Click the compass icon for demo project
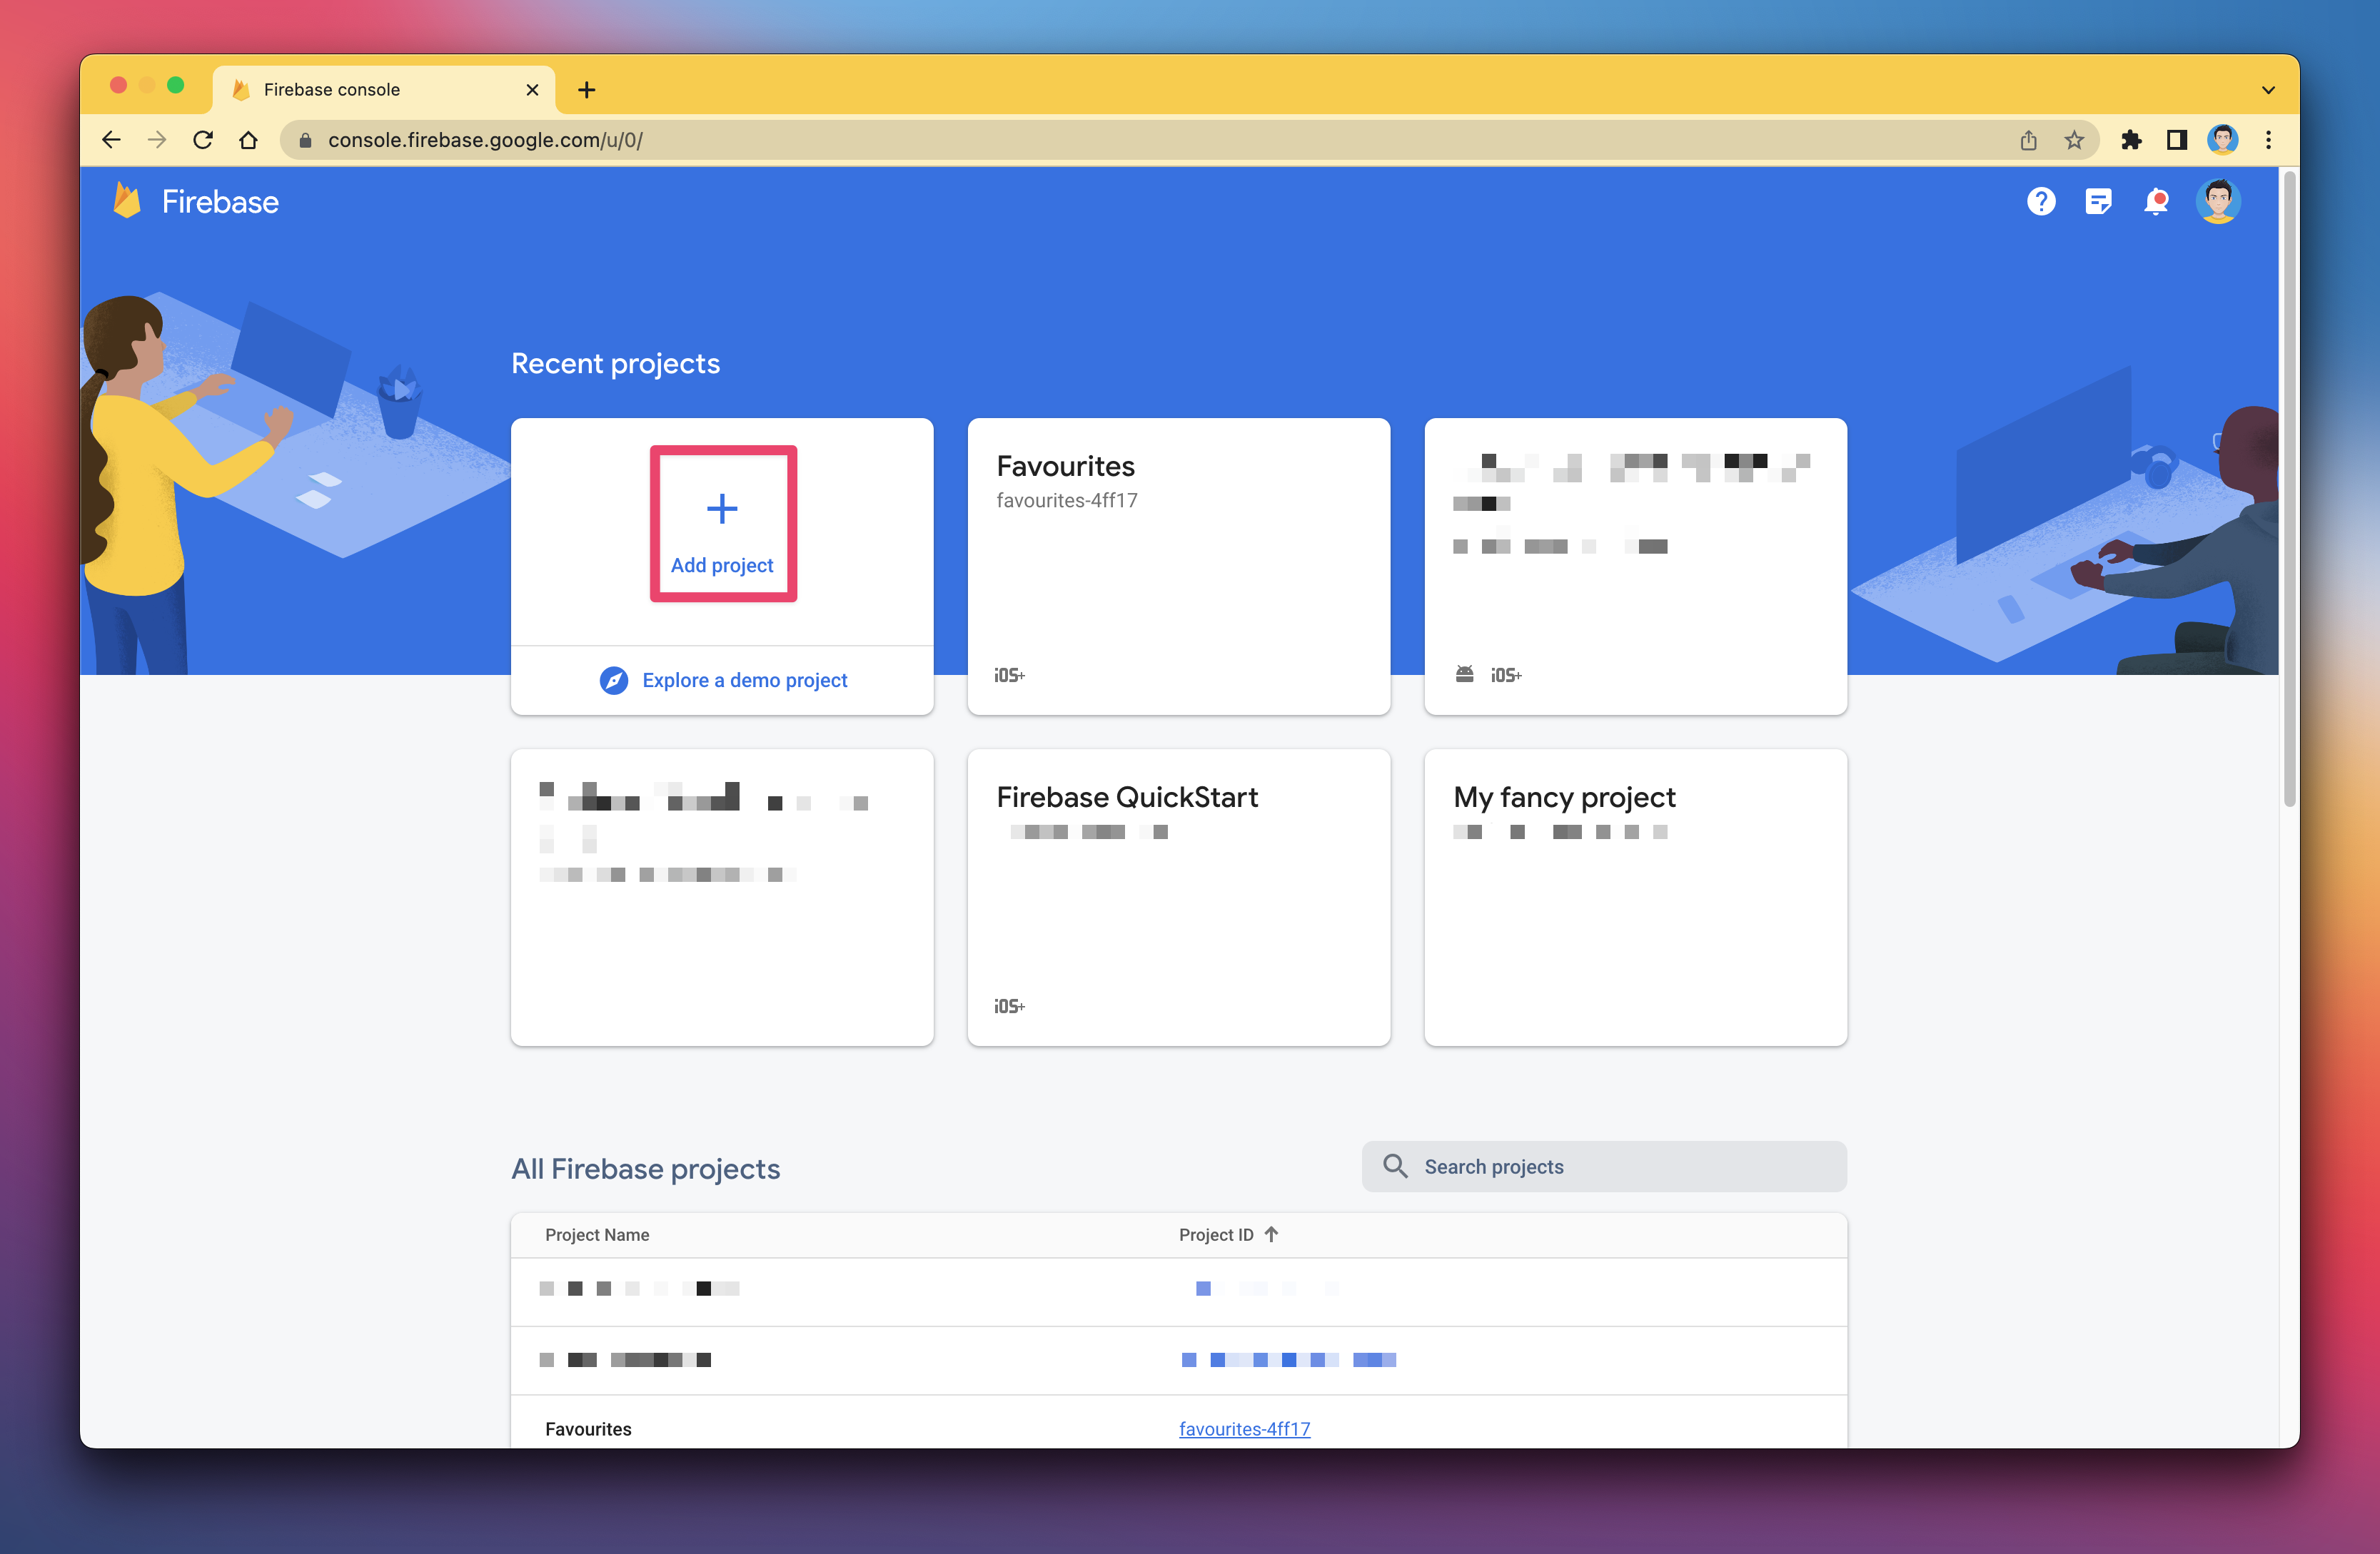2380x1554 pixels. click(x=614, y=681)
